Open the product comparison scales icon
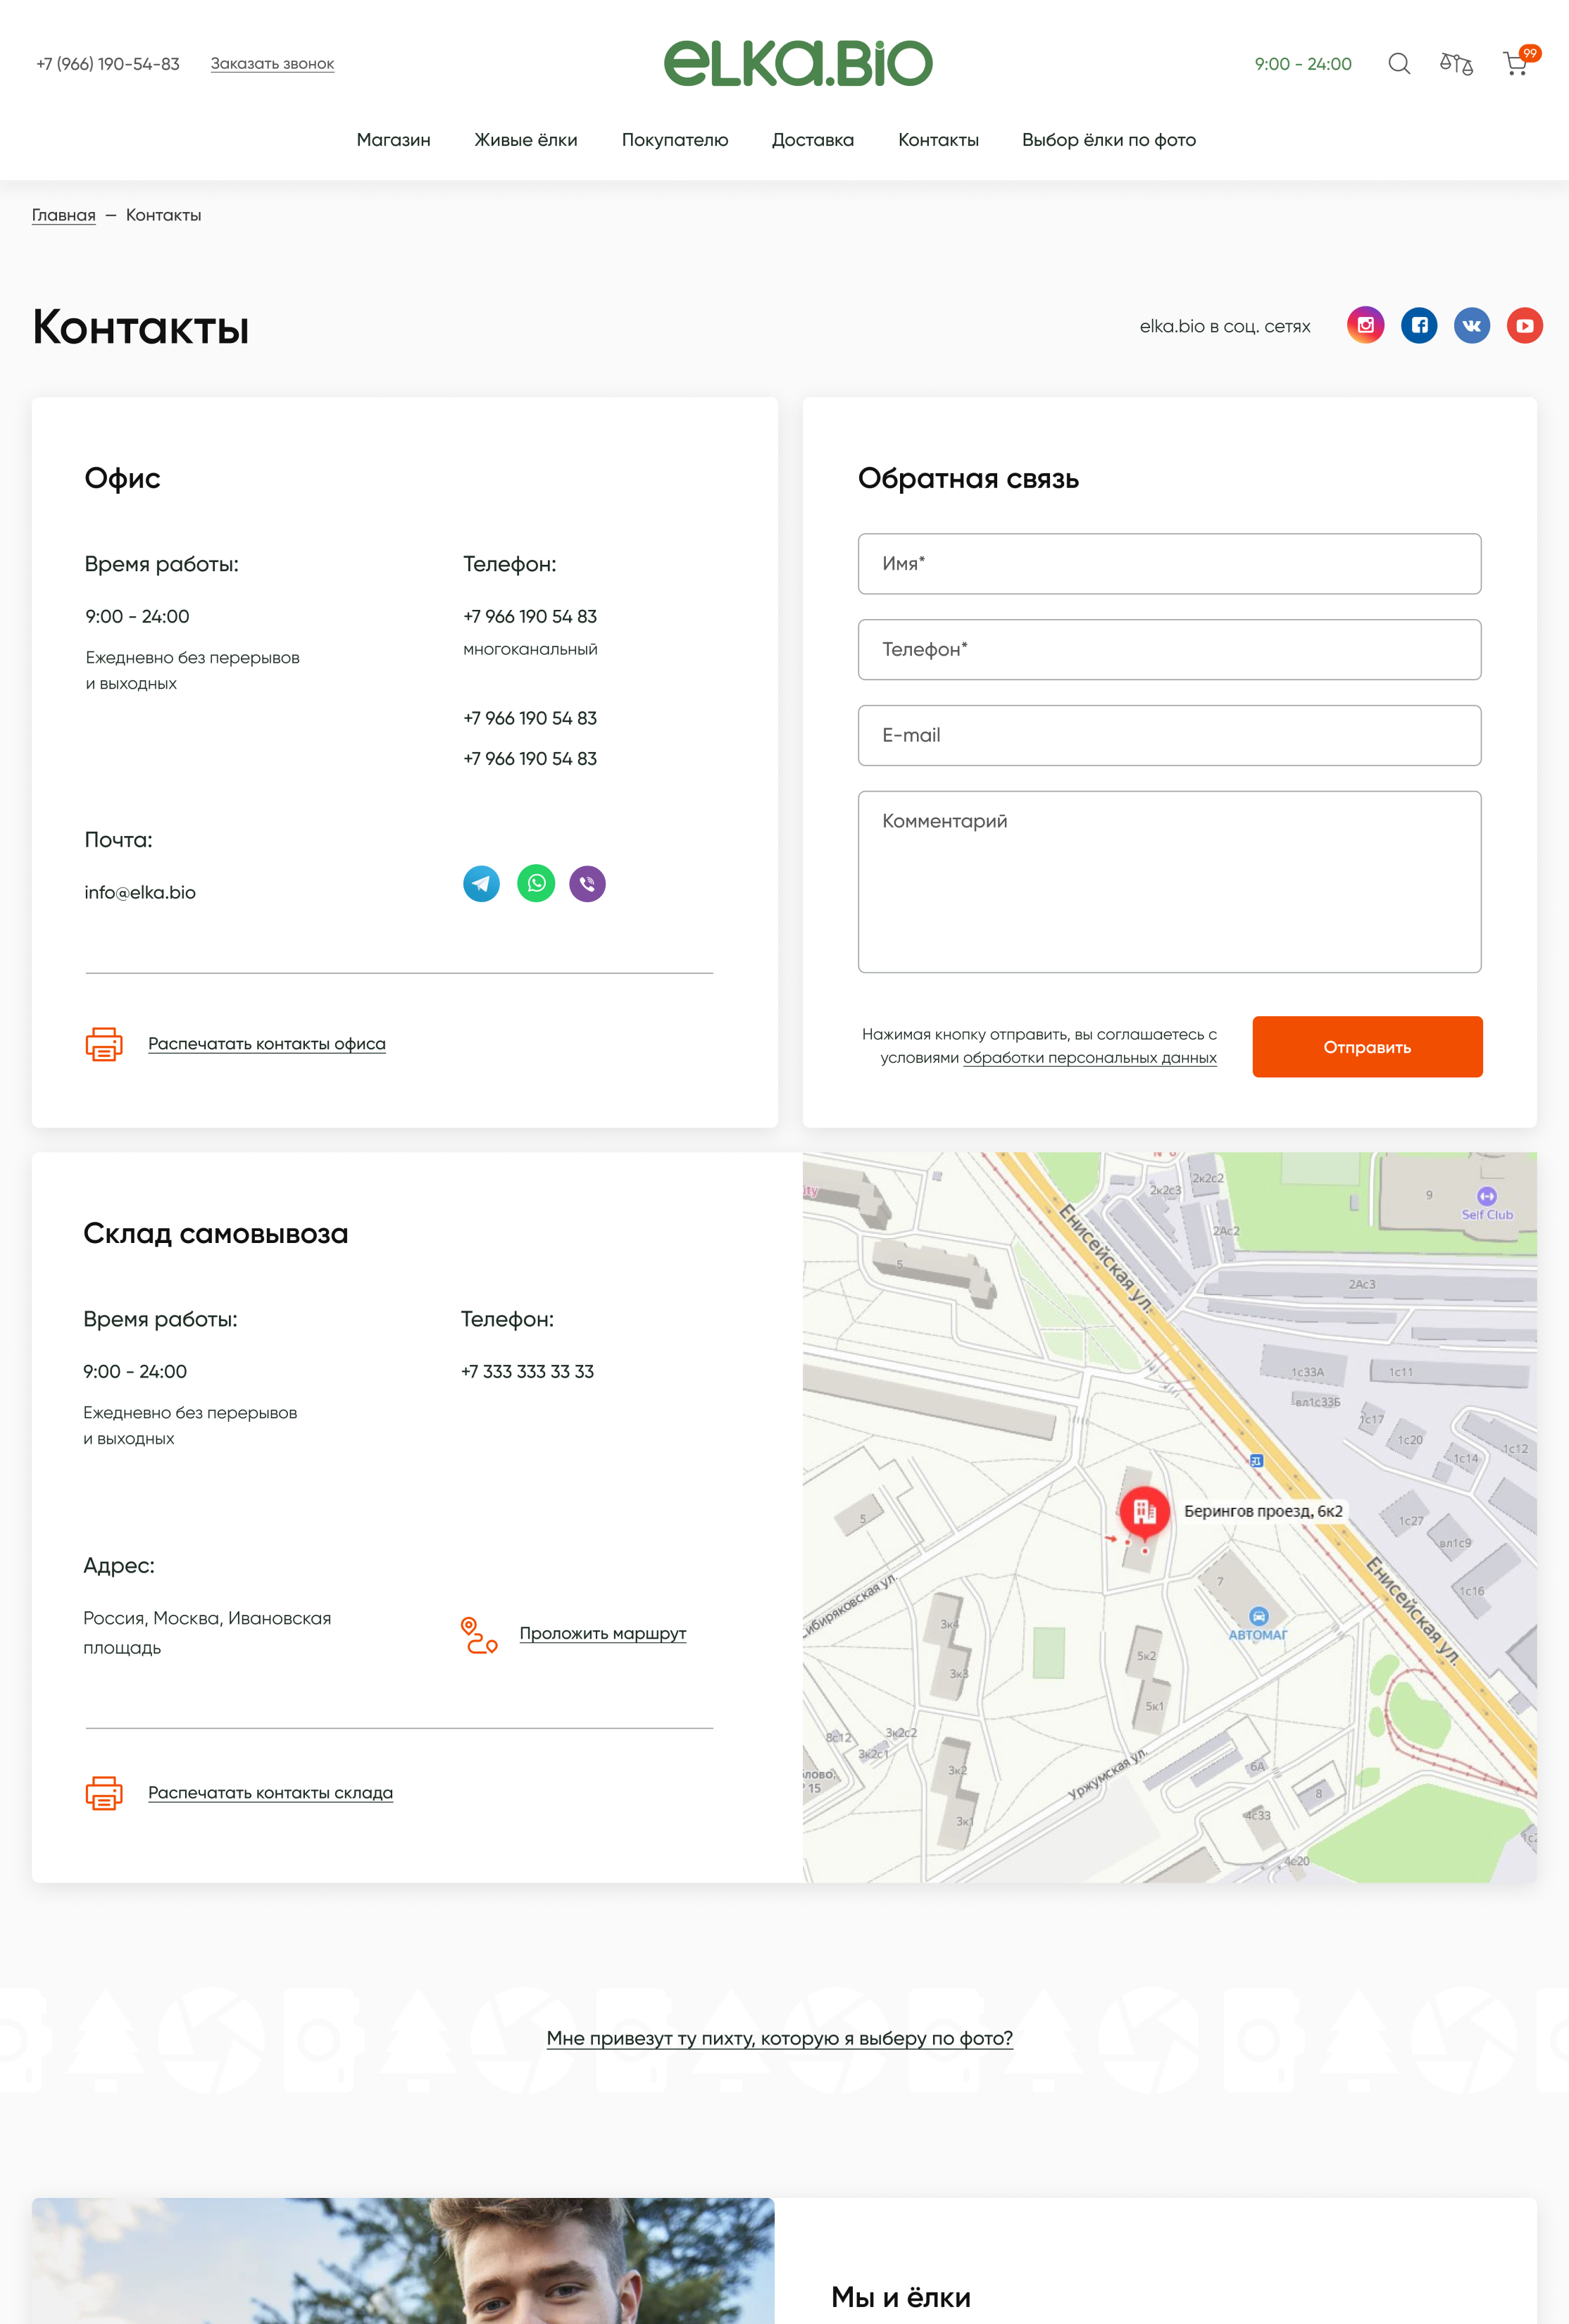The image size is (1569, 2324). (x=1456, y=64)
